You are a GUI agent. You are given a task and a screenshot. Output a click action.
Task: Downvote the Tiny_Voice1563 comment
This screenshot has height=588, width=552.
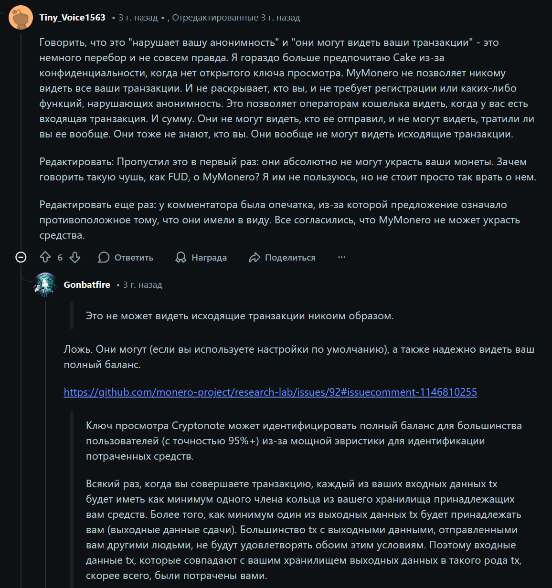click(75, 258)
